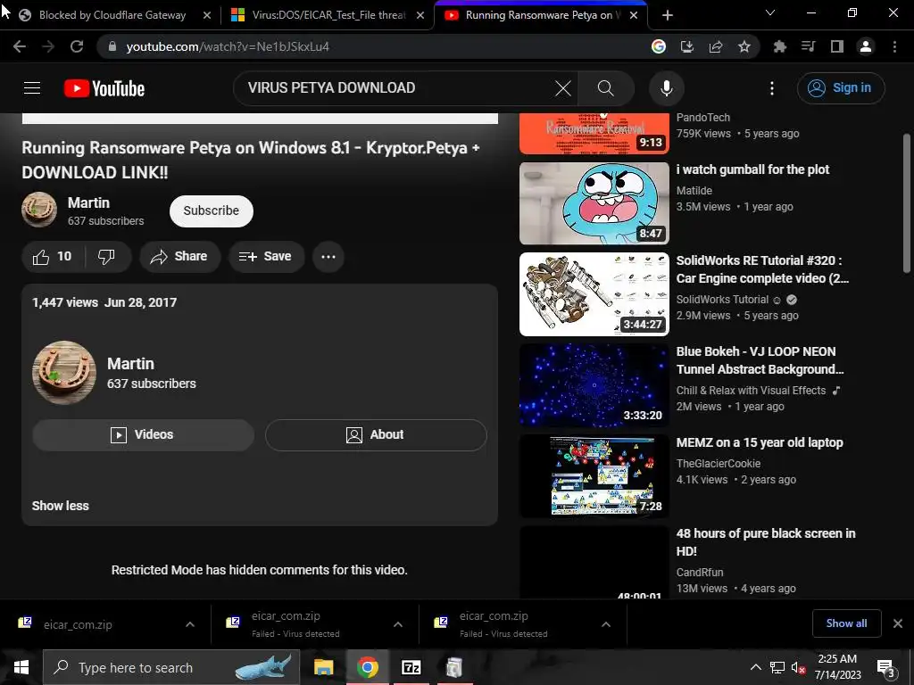This screenshot has height=685, width=914.
Task: Subscribe to Martin's channel
Action: [x=211, y=210]
